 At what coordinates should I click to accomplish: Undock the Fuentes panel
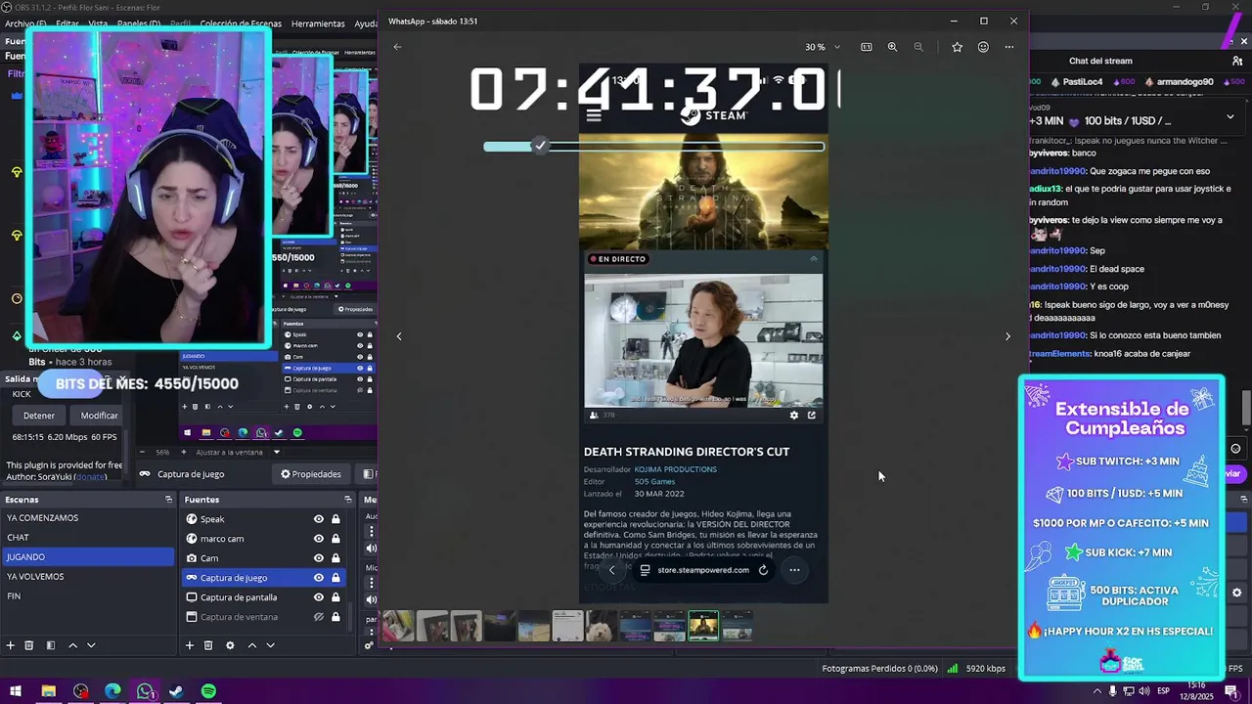click(347, 500)
